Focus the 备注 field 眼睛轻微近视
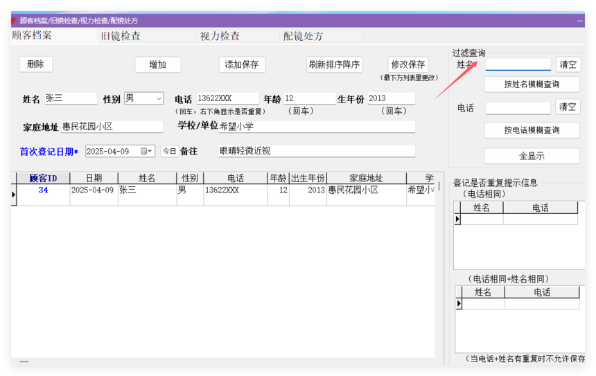Viewport: 596px width, 376px height. click(x=317, y=151)
